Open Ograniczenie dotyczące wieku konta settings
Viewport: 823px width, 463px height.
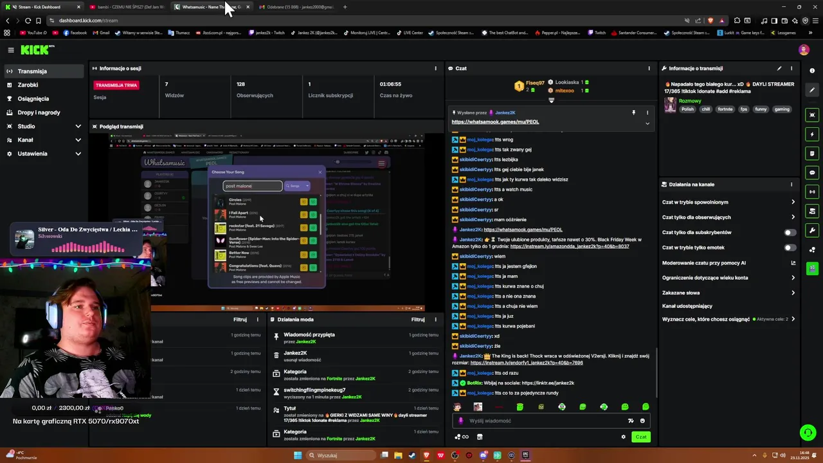728,278
